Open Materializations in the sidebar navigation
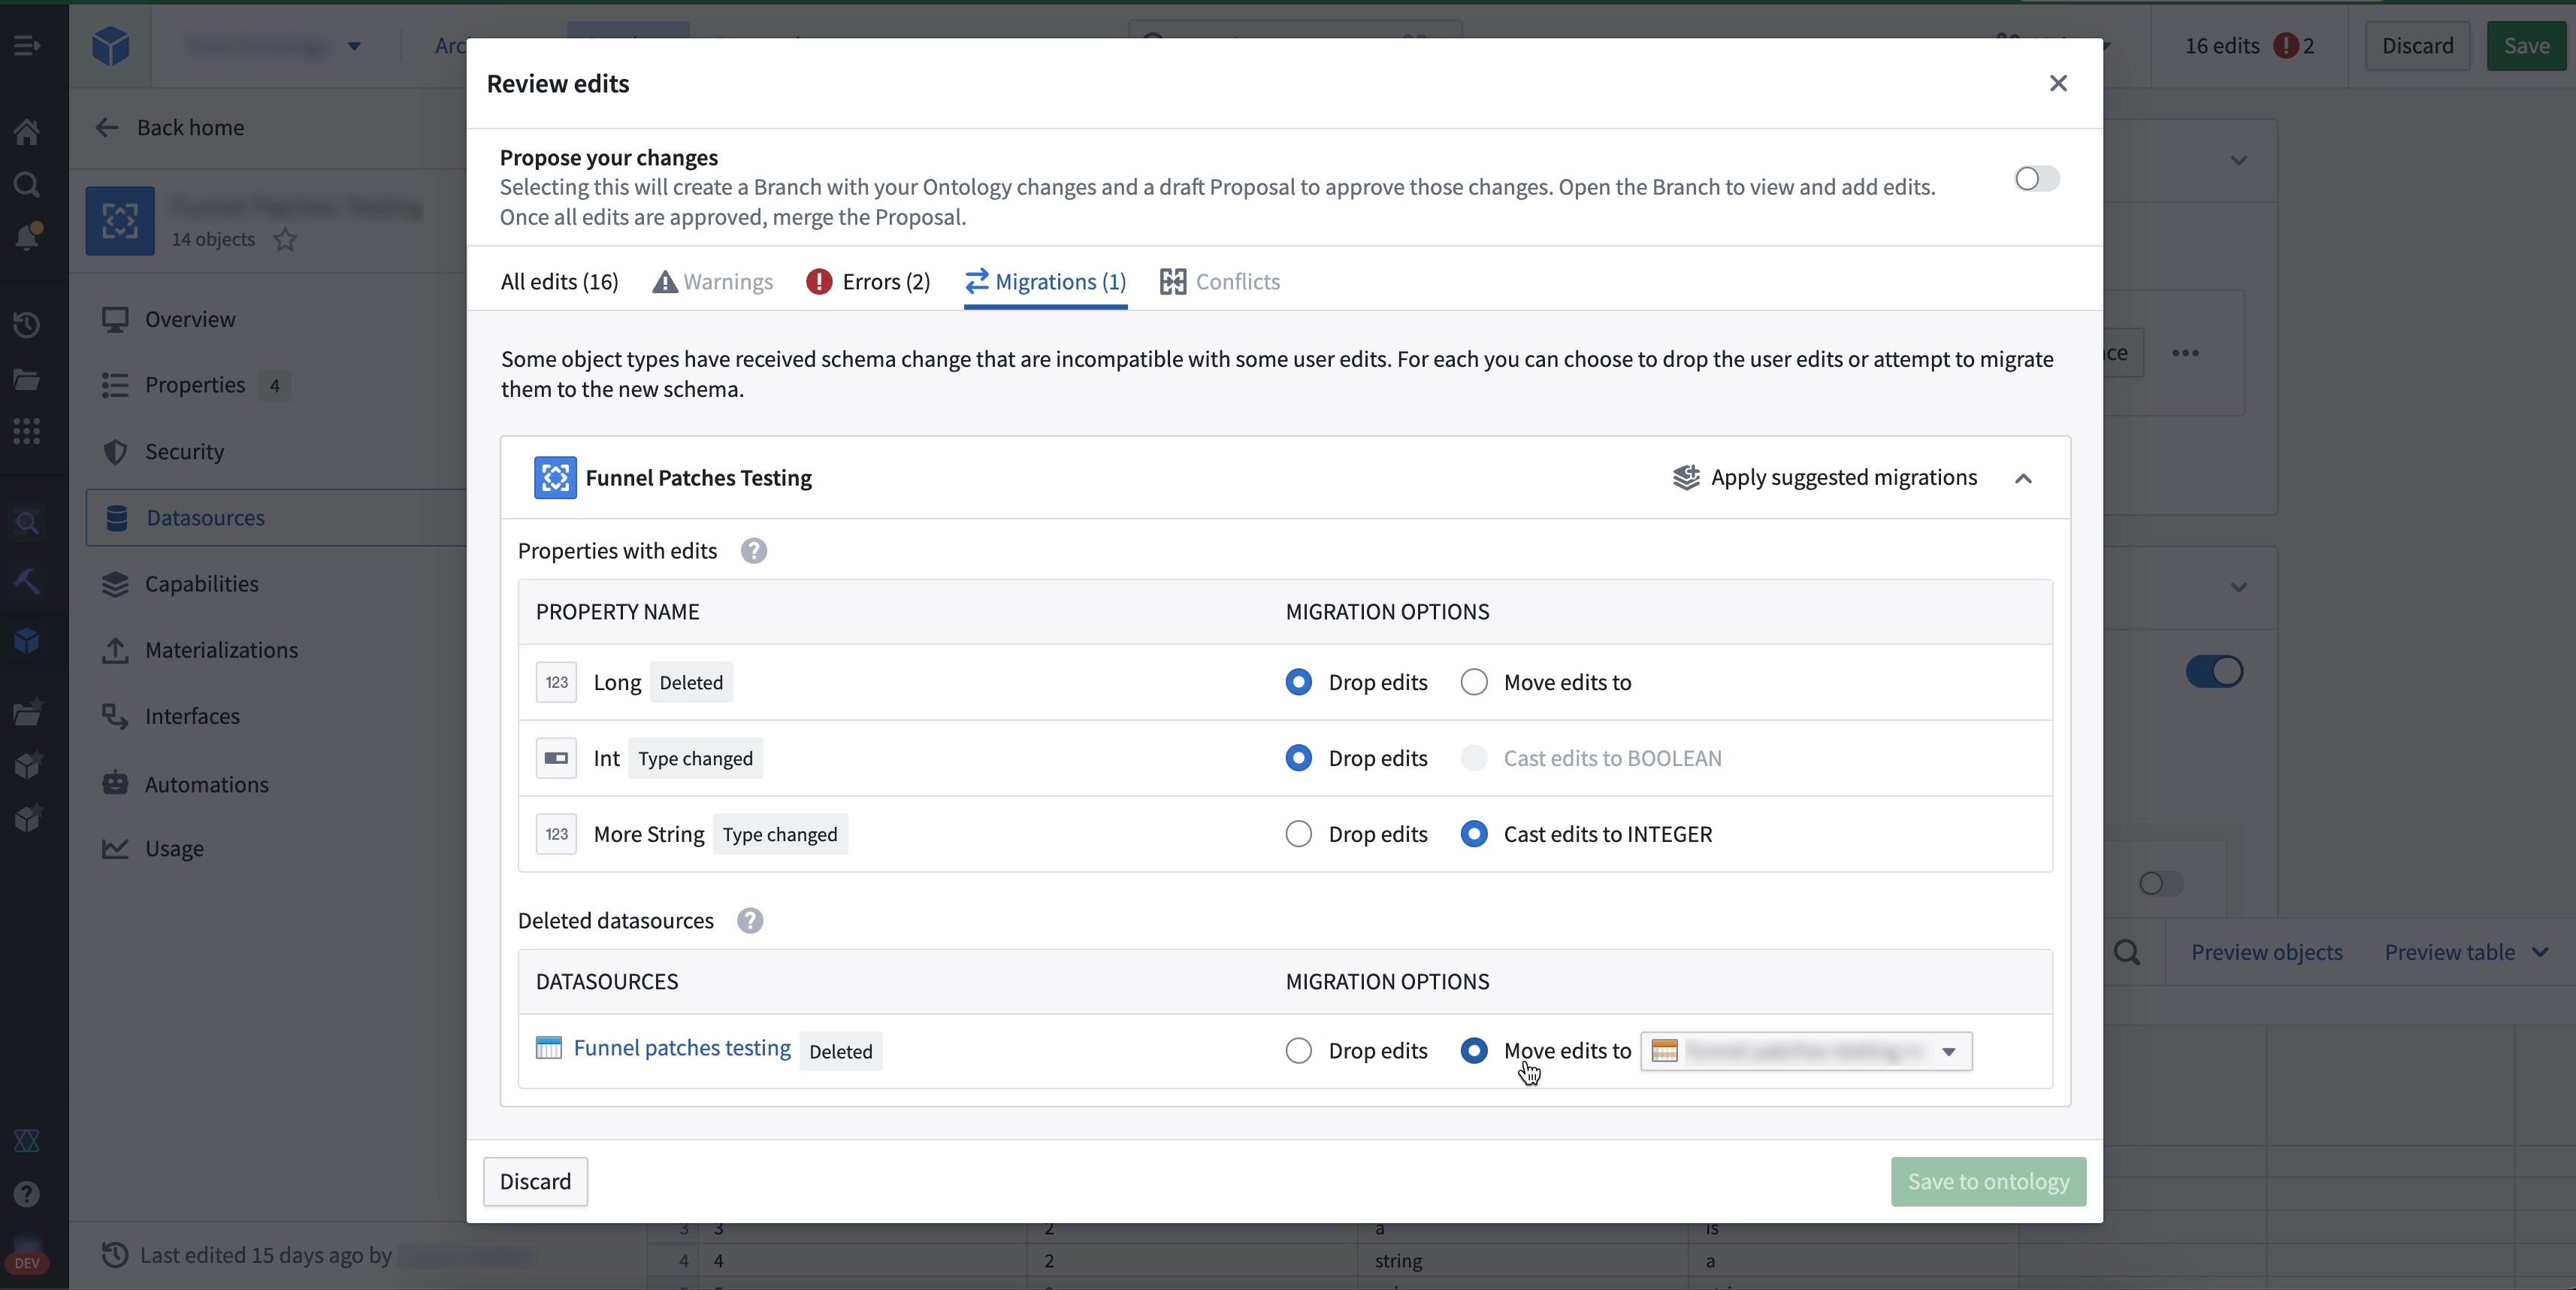The image size is (2576, 1290). pos(221,650)
